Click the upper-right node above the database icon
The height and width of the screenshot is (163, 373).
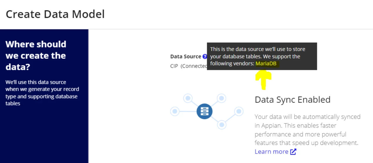click(x=221, y=98)
